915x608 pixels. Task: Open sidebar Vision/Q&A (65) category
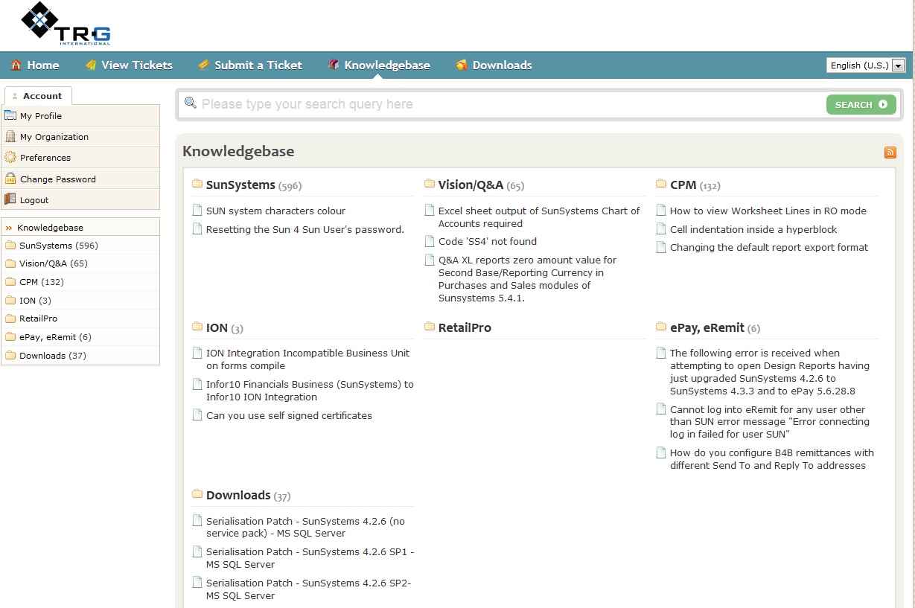coord(54,263)
